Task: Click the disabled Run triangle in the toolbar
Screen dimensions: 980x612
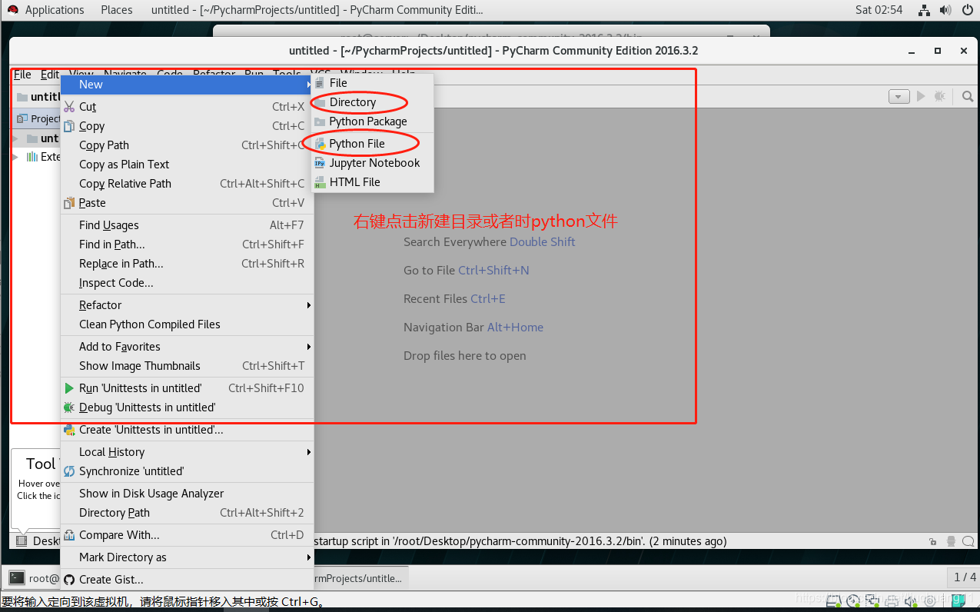Action: pos(921,96)
